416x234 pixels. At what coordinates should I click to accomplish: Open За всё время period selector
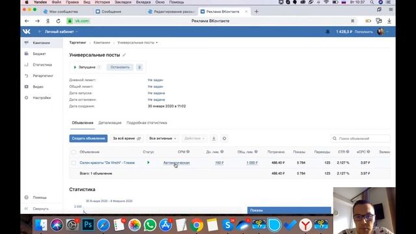(127, 138)
